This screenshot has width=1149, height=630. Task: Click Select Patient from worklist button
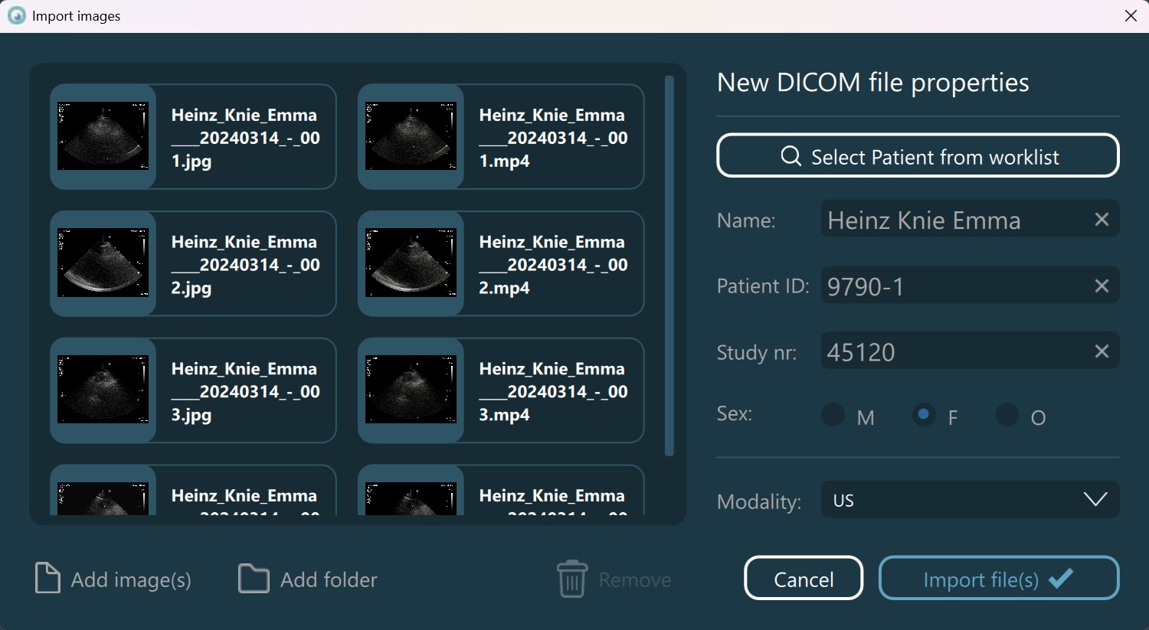[x=918, y=156]
